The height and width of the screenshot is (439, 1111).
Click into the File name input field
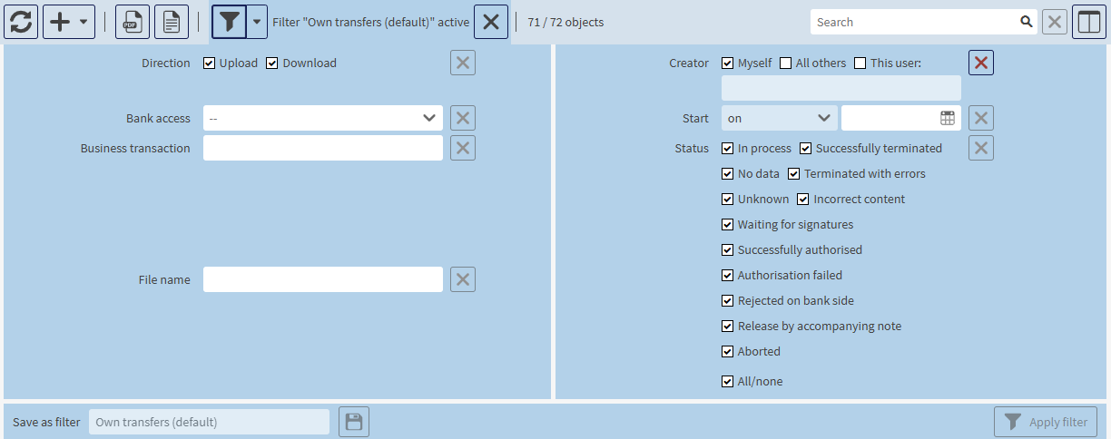322,279
